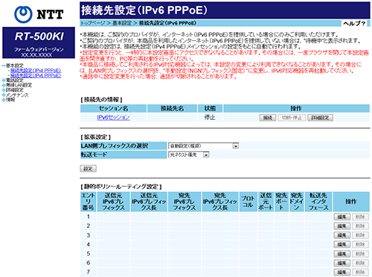
Task: Click the 接続 button for the IPv6 session
Action: point(268,118)
